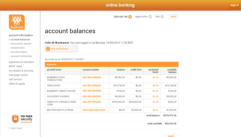Click the CHILDREN'S SAVINGS account name
The height and width of the screenshot is (137, 241).
(58, 96)
